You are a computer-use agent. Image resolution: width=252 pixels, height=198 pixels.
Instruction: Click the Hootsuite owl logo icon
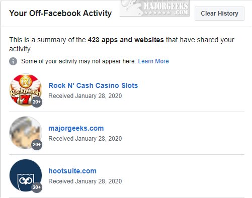26,175
